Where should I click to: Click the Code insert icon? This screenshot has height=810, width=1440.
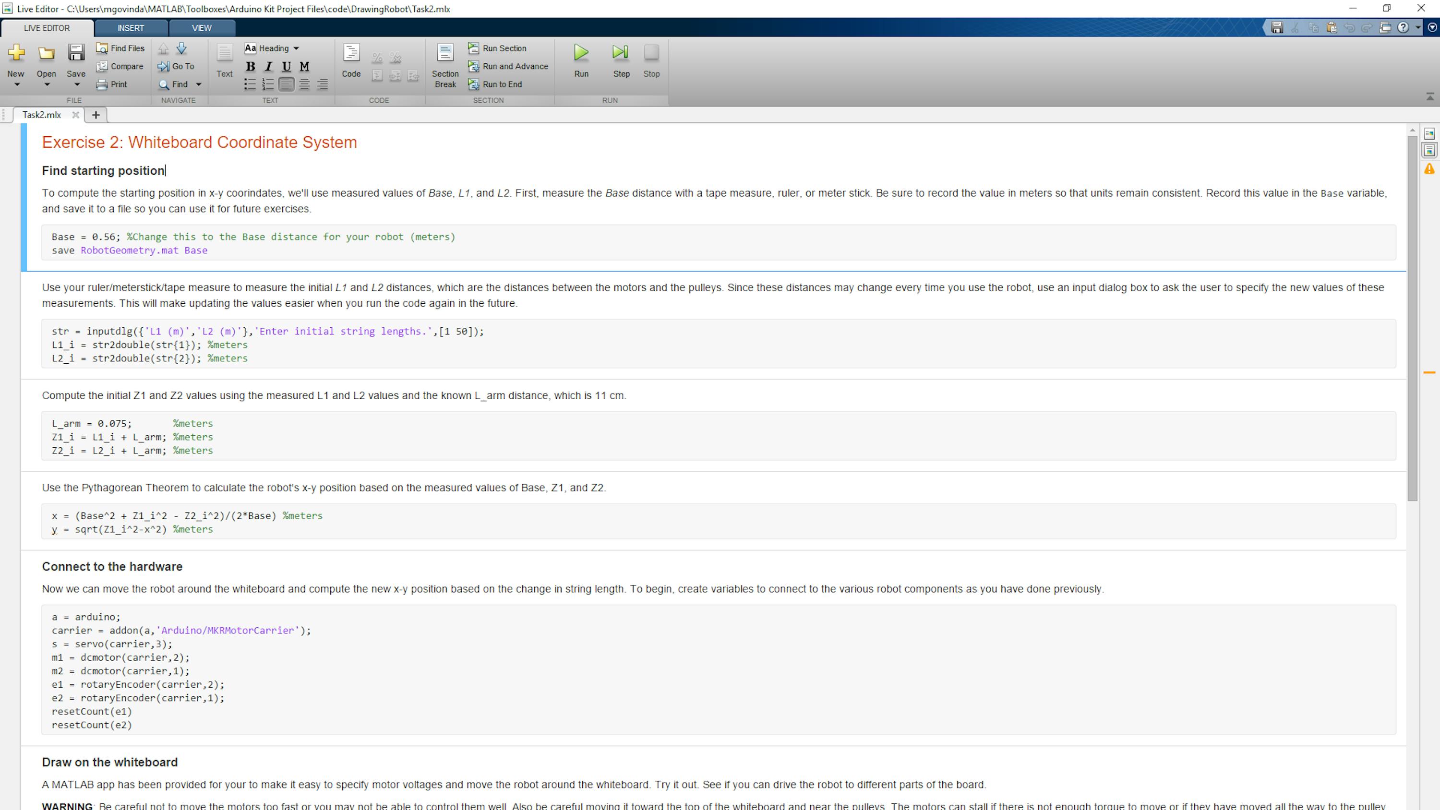(351, 53)
